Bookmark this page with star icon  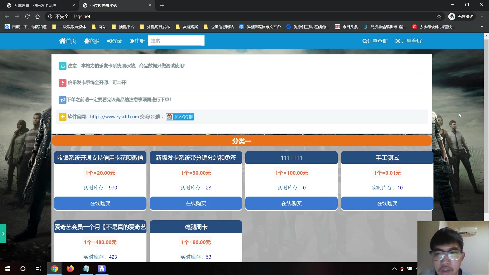439,17
